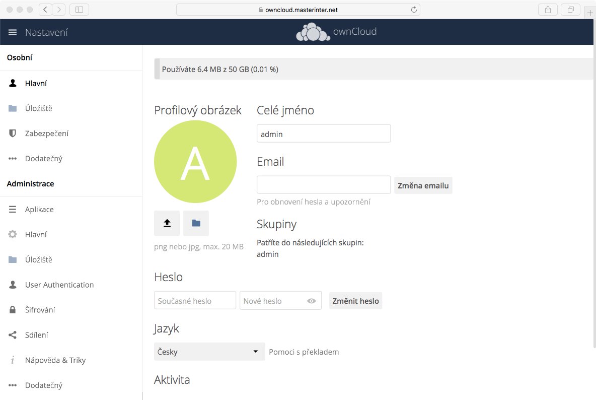Viewport: 596px width, 400px height.
Task: Click the Změna emailu button
Action: (x=423, y=185)
